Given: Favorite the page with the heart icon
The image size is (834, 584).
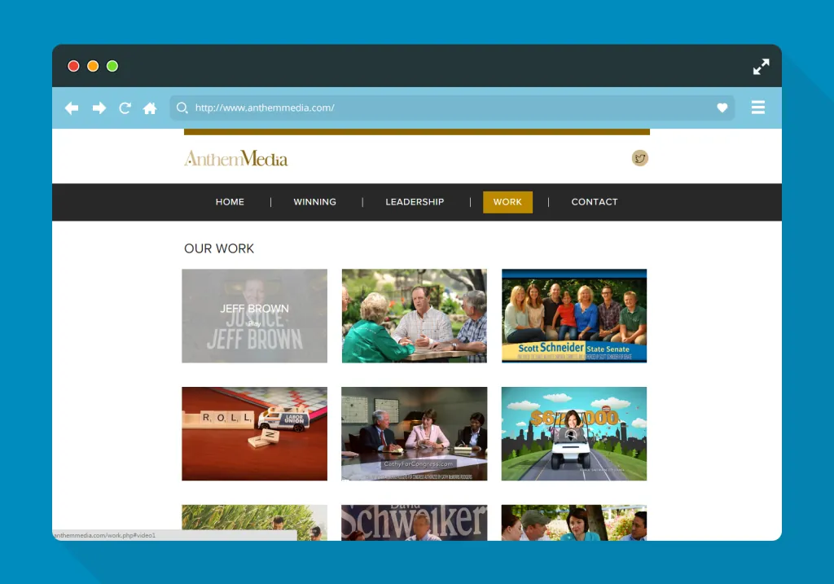Looking at the screenshot, I should click(x=722, y=108).
